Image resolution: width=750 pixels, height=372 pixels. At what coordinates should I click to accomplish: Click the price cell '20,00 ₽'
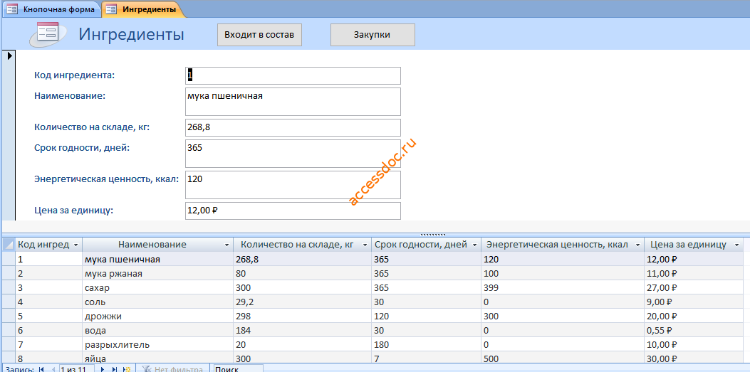coord(694,316)
